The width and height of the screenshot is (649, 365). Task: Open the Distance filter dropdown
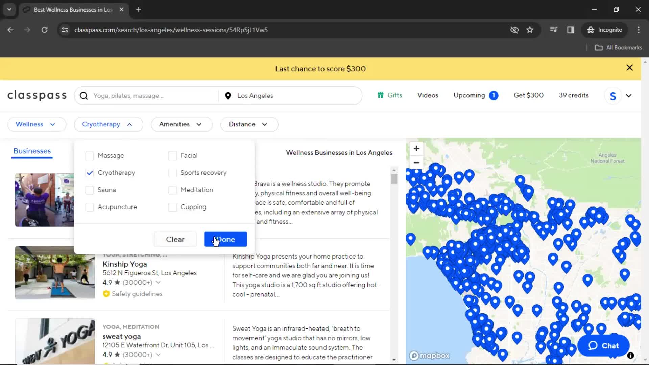click(249, 124)
